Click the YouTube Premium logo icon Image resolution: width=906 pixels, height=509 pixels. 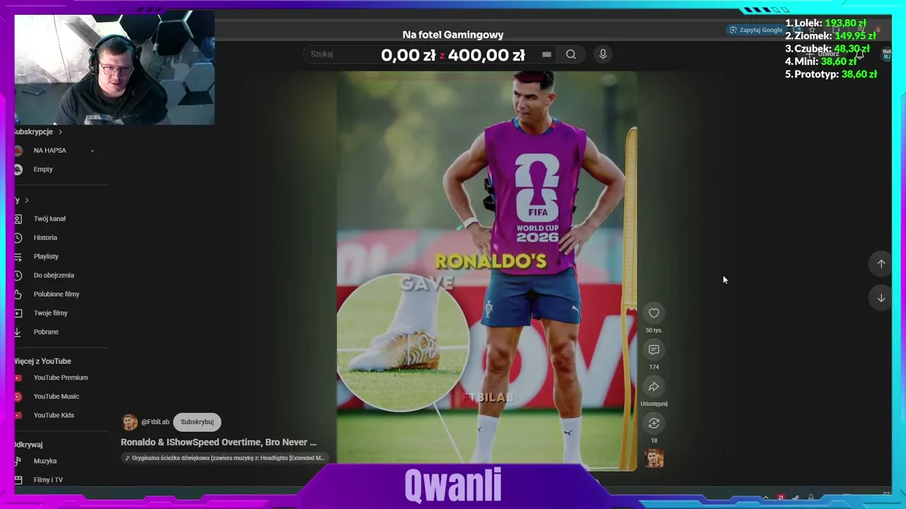(x=18, y=378)
